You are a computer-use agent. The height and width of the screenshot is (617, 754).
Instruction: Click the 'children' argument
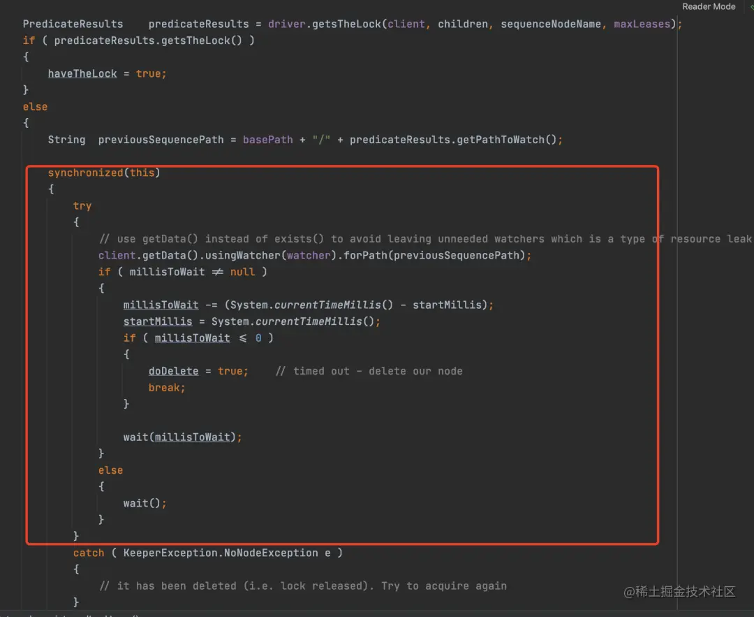coord(463,24)
